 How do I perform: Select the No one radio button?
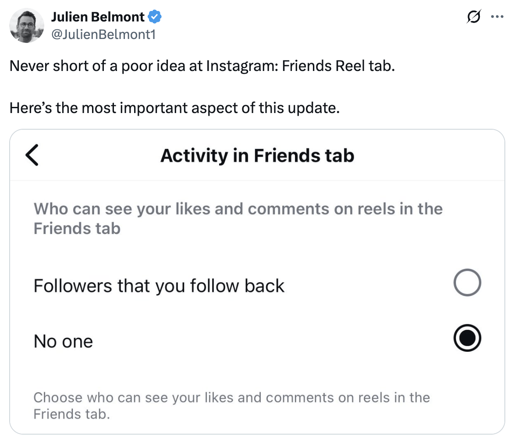[x=467, y=338]
